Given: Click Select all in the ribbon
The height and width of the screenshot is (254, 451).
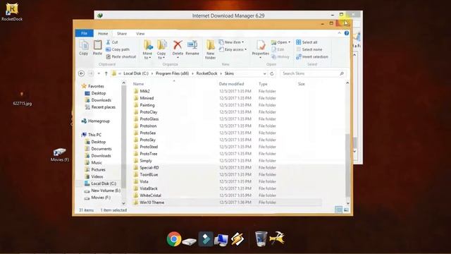Looking at the screenshot, I should (307, 42).
